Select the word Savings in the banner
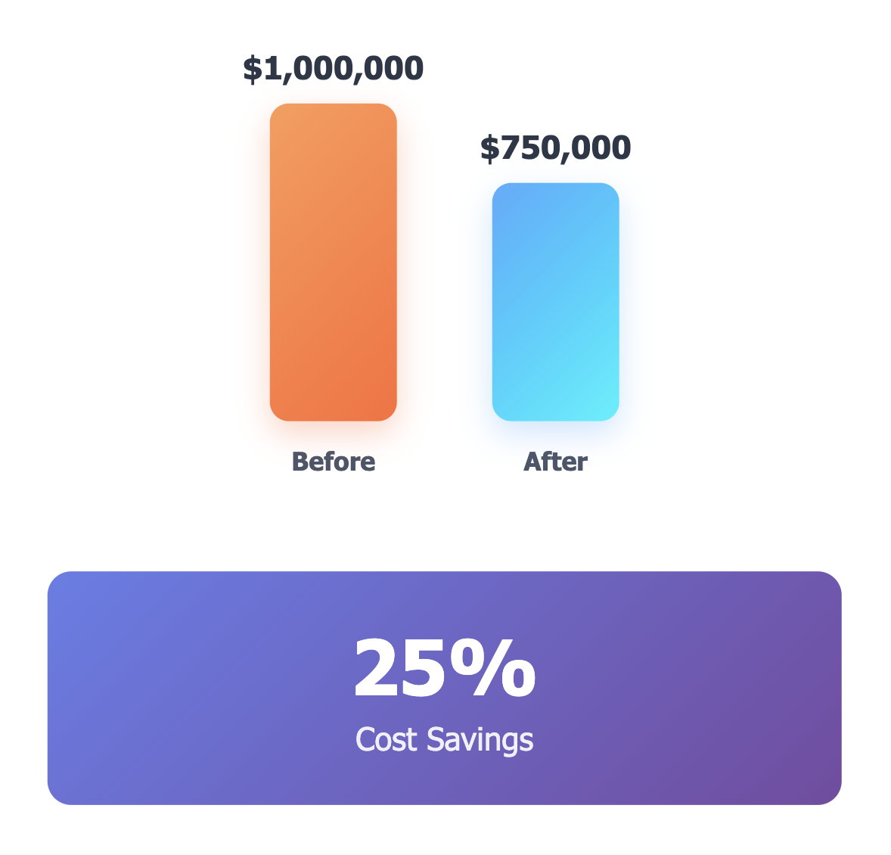This screenshot has width=891, height=855. coord(480,740)
